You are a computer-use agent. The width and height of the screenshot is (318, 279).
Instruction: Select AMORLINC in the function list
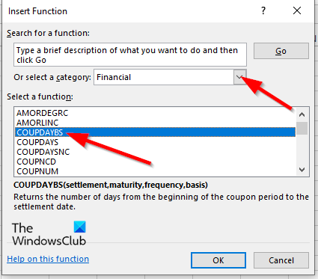coord(155,123)
